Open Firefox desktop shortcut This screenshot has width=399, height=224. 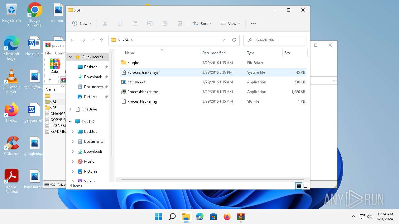(11, 112)
